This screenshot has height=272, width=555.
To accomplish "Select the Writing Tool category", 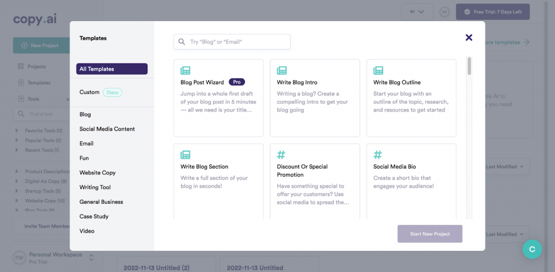I will click(95, 187).
